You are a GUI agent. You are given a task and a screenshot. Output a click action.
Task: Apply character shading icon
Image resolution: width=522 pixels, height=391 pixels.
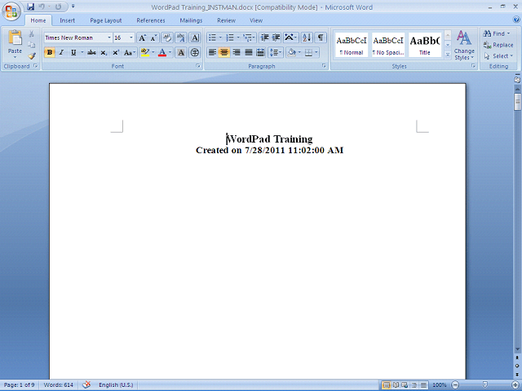(x=181, y=52)
